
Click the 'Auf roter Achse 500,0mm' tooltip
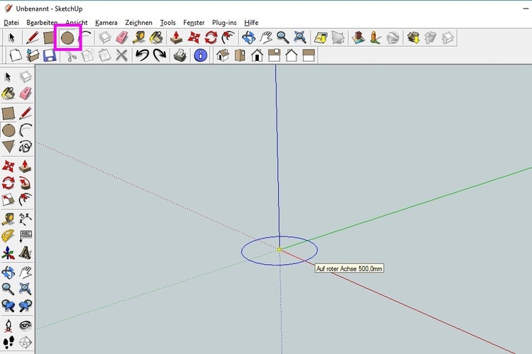(x=350, y=268)
